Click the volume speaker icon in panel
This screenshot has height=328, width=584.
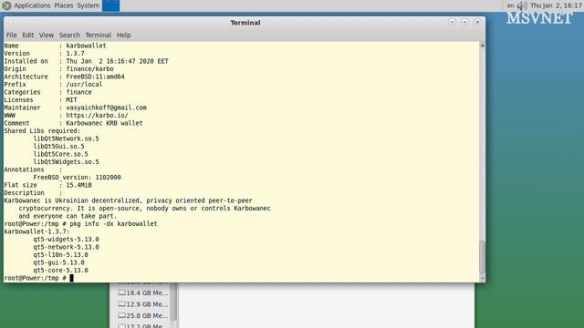pyautogui.click(x=522, y=5)
